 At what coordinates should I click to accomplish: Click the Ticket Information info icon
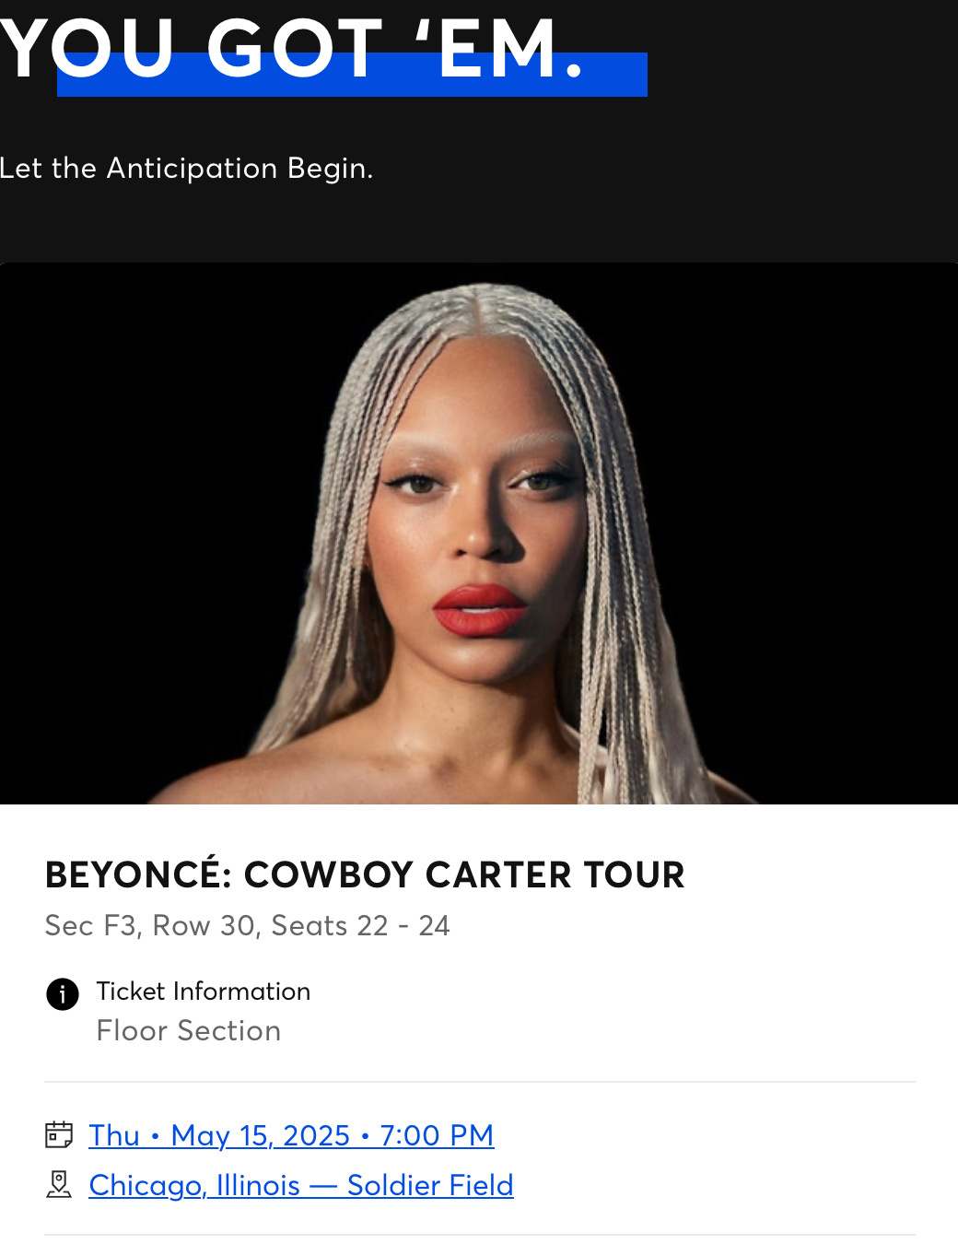pos(63,994)
